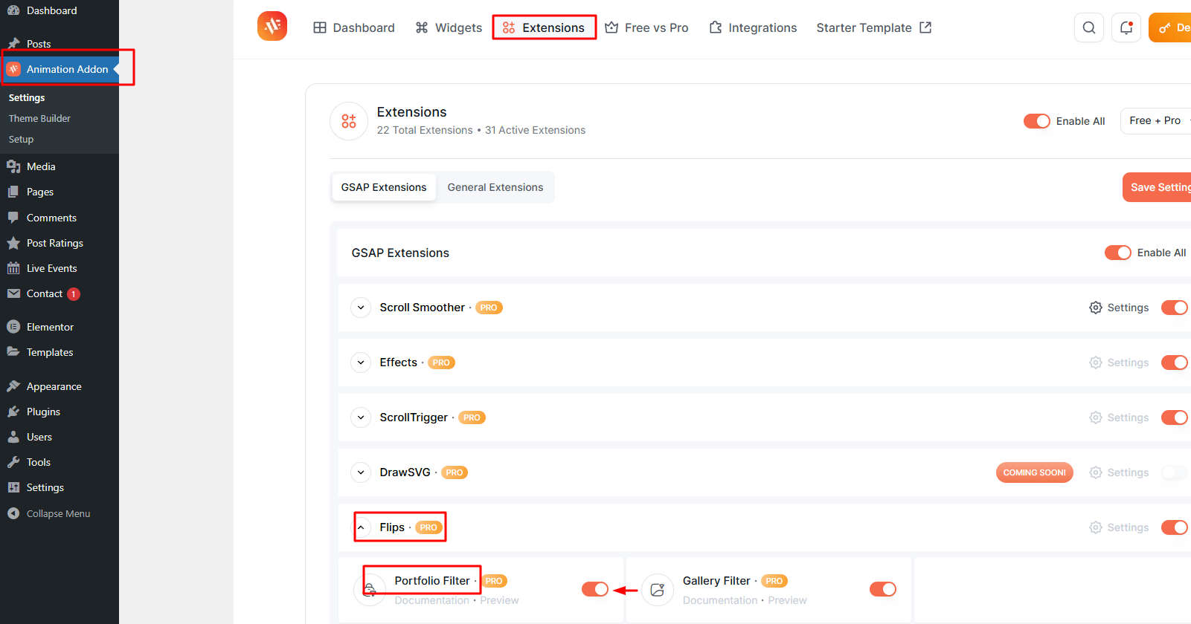
Task: Select the GSAP Extensions tab
Action: [x=384, y=187]
